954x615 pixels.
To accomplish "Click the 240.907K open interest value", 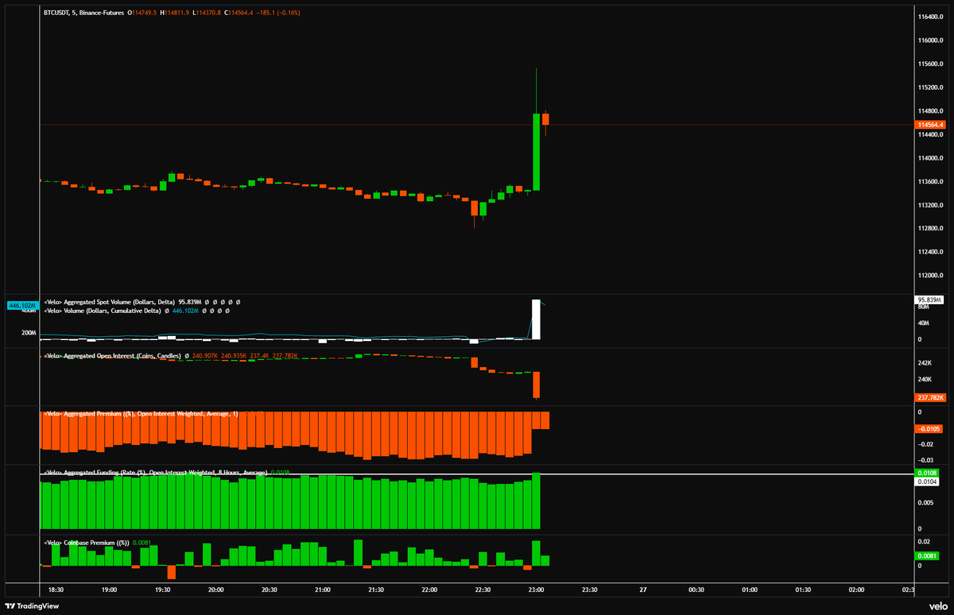I will pos(204,356).
